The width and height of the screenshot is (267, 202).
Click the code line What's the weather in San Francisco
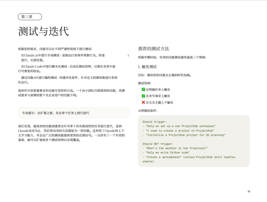175,148
